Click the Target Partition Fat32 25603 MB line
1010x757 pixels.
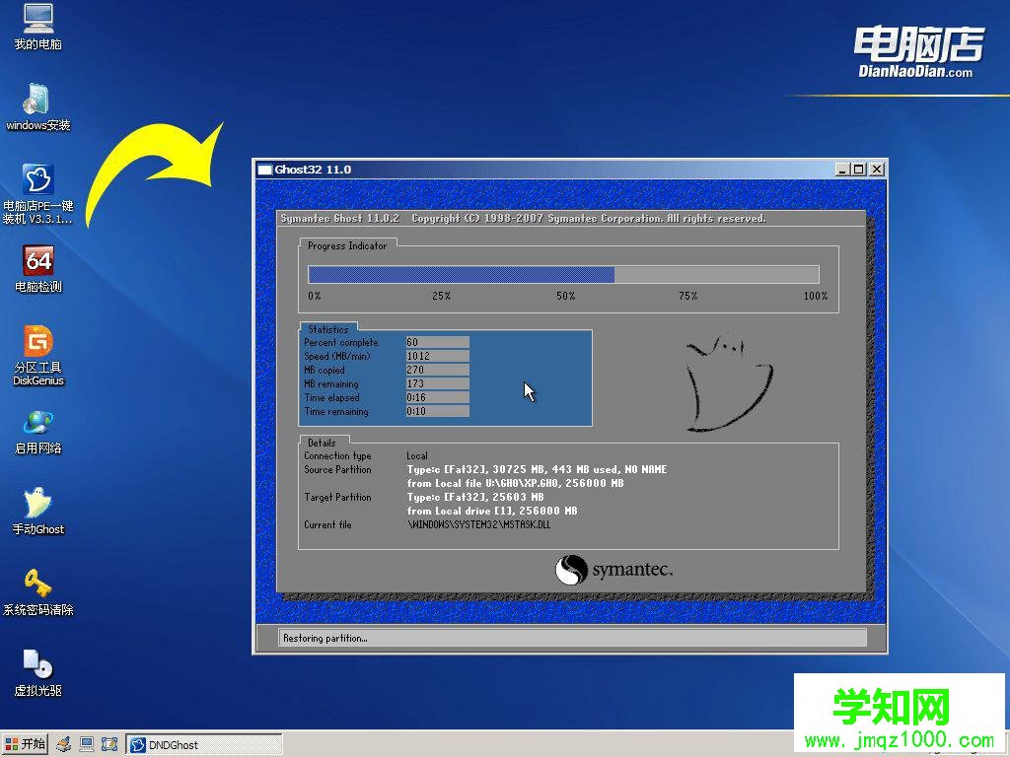coord(475,498)
